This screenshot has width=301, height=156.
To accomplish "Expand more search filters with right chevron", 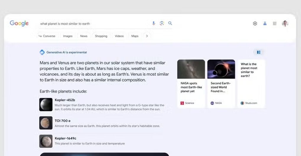I will coord(147,36).
